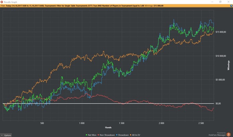Click the 500 hands axis label
Viewport: 233px width, 137px height.
point(42,123)
